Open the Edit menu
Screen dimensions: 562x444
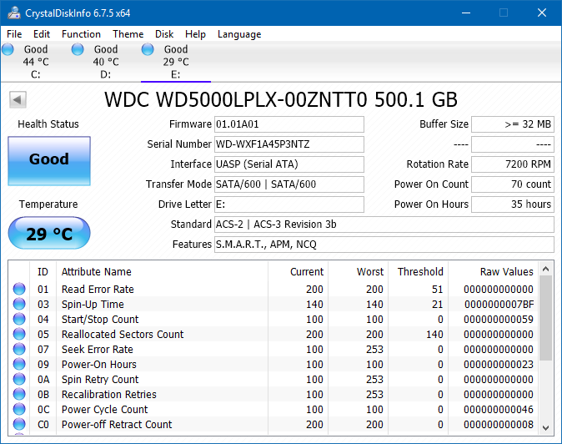(x=42, y=34)
